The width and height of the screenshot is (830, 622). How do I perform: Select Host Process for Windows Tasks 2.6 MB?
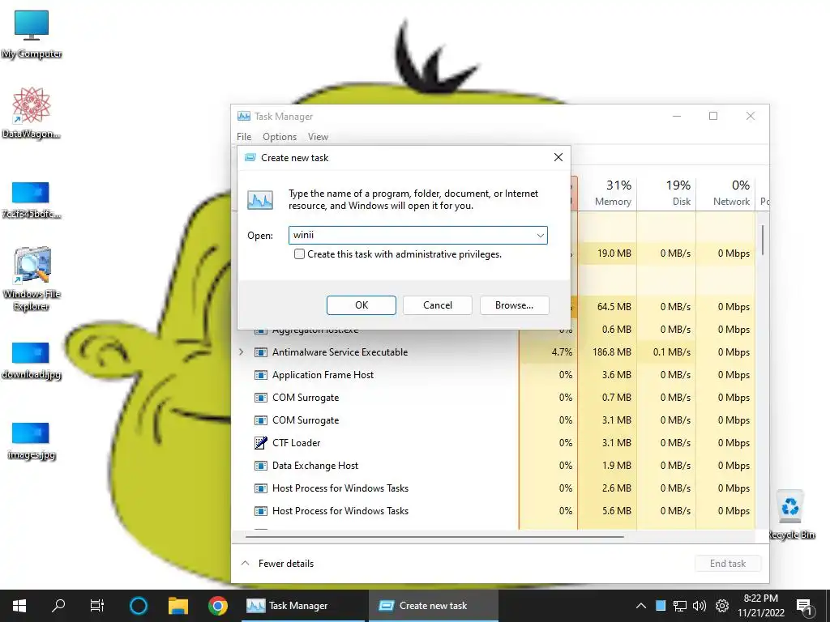click(x=495, y=488)
